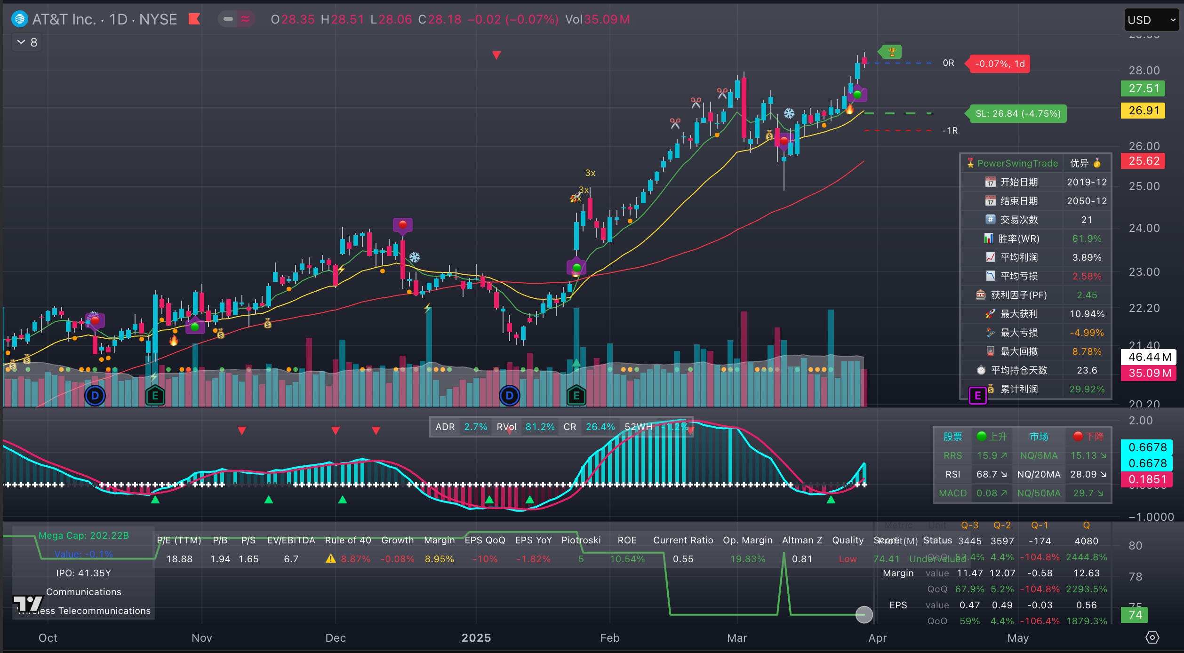Viewport: 1184px width, 653px height.
Task: Expand the collapsed 8 indicators legend
Action: point(27,42)
